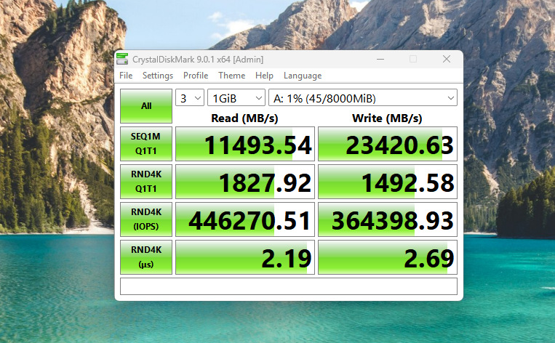This screenshot has height=343, width=555.
Task: Click the Write (MB/s) column header
Action: point(387,118)
